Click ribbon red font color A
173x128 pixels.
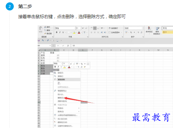(x=79, y=32)
